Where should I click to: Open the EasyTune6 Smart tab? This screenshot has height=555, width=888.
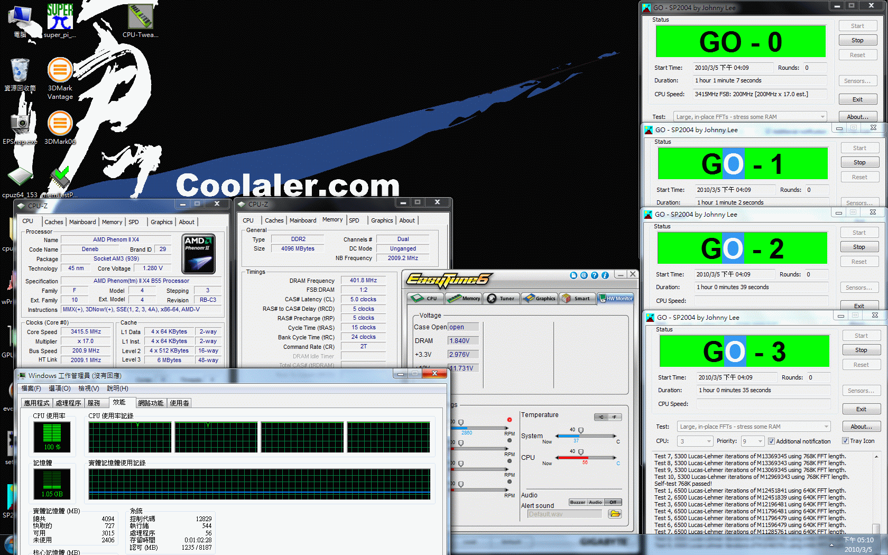[x=578, y=298]
